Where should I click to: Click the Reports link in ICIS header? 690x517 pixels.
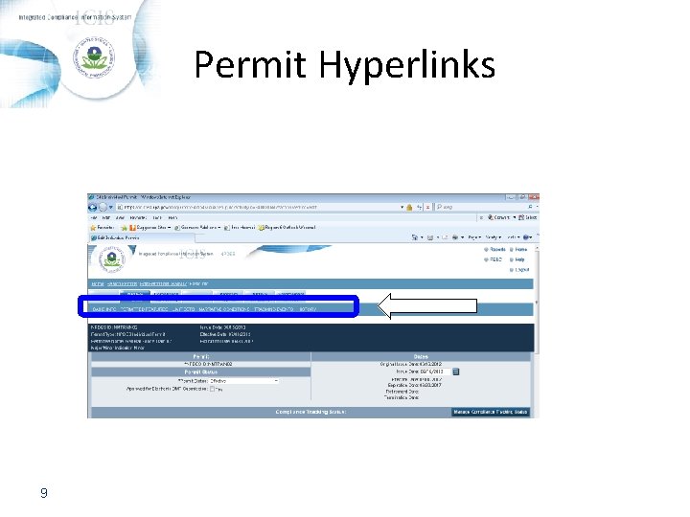[497, 249]
